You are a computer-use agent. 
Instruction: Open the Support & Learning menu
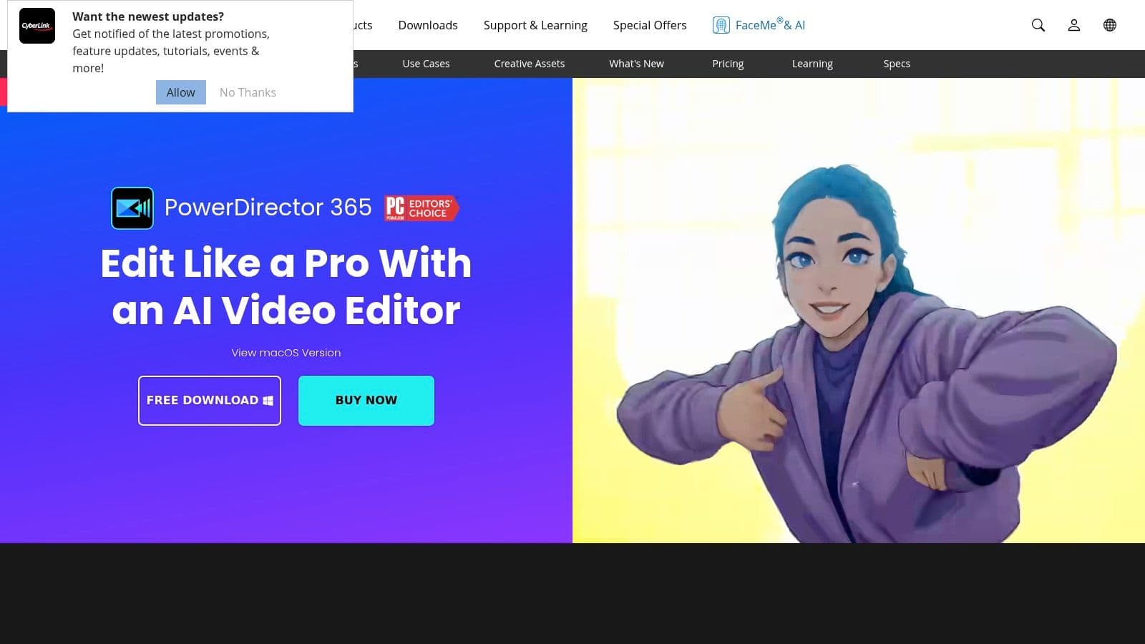[x=535, y=25]
